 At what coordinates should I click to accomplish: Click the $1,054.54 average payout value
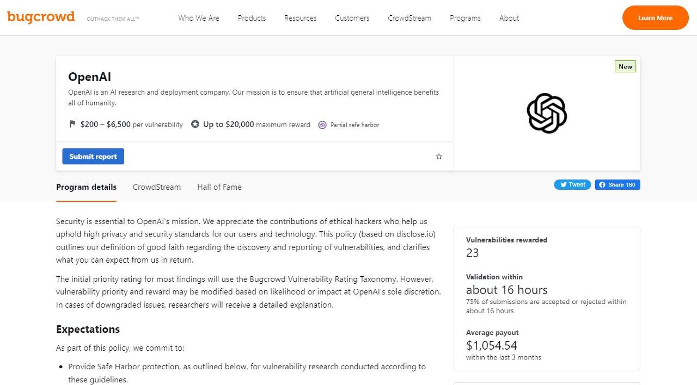point(492,345)
